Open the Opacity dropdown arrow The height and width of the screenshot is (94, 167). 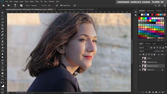[165, 51]
